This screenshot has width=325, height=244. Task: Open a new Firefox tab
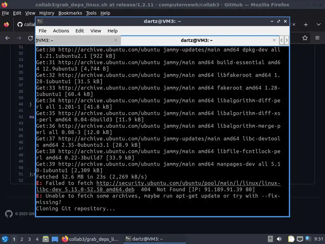(x=306, y=25)
